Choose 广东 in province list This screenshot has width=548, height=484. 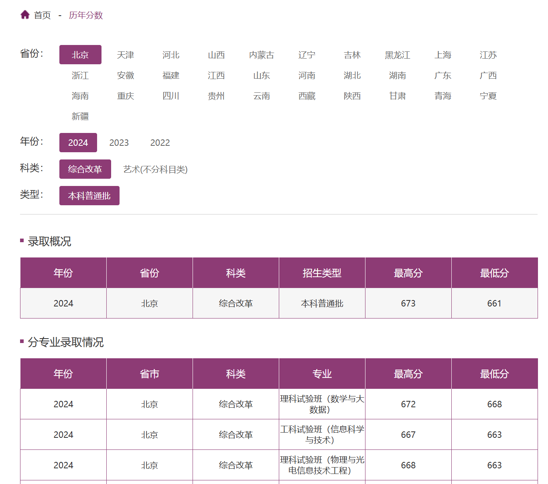[x=443, y=76]
